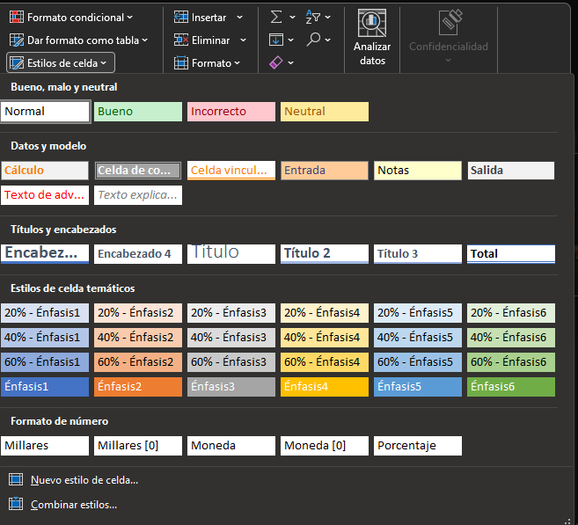Click the Dar formato como tabla icon
Viewport: 578px width, 525px height.
pos(17,40)
